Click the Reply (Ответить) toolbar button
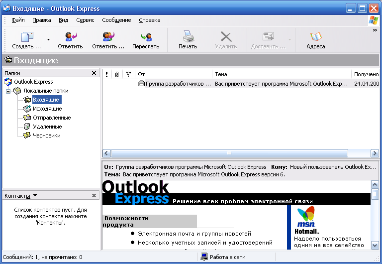 pos(70,40)
